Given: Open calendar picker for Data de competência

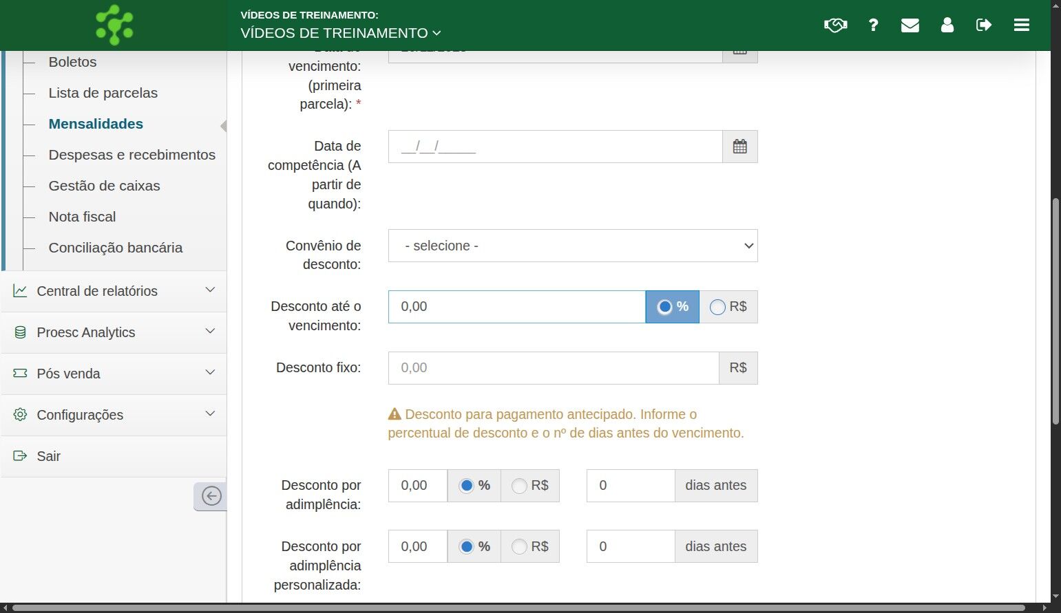Looking at the screenshot, I should click(740, 147).
